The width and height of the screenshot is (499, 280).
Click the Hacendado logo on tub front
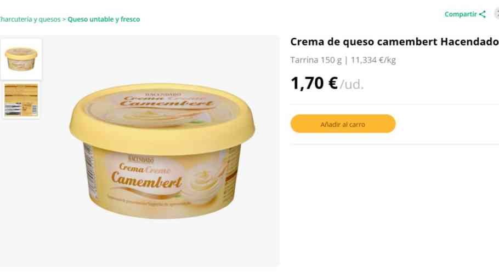pyautogui.click(x=141, y=159)
